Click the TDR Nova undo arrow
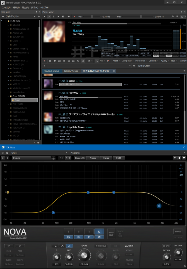The image size is (187, 269). [3, 158]
